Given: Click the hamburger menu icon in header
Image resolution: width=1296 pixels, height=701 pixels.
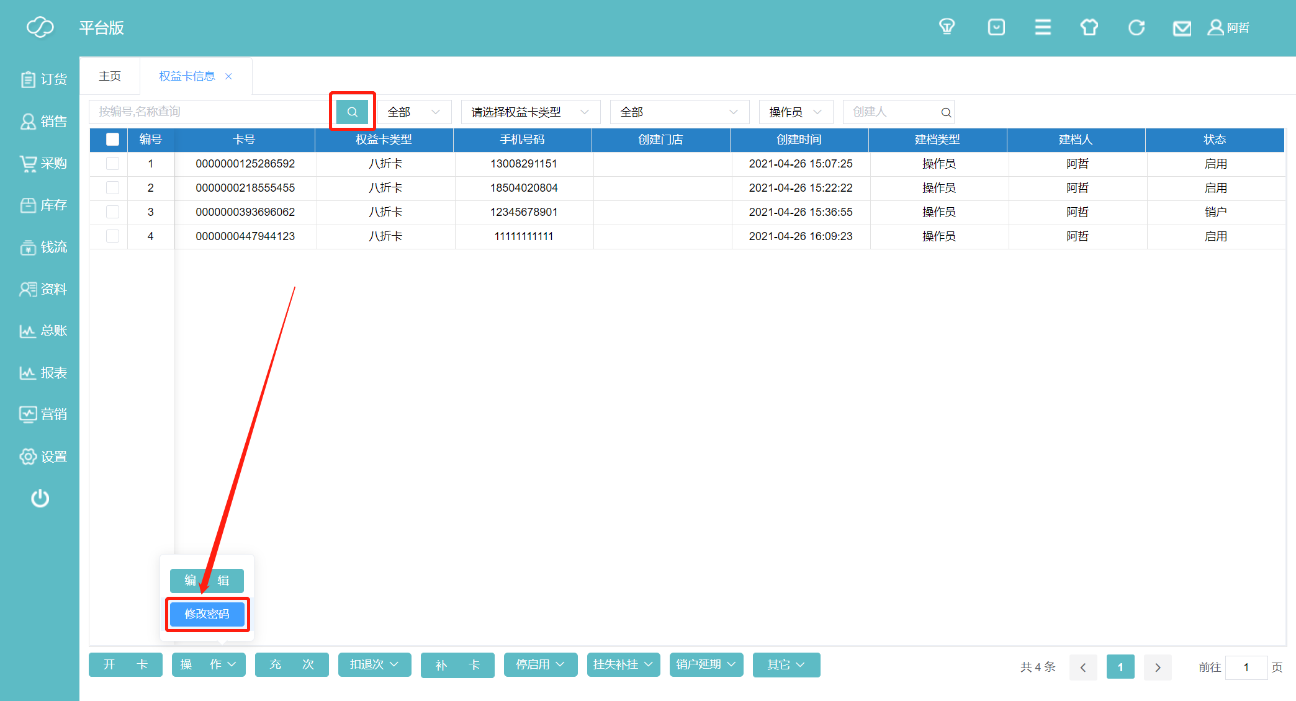Looking at the screenshot, I should (1043, 27).
